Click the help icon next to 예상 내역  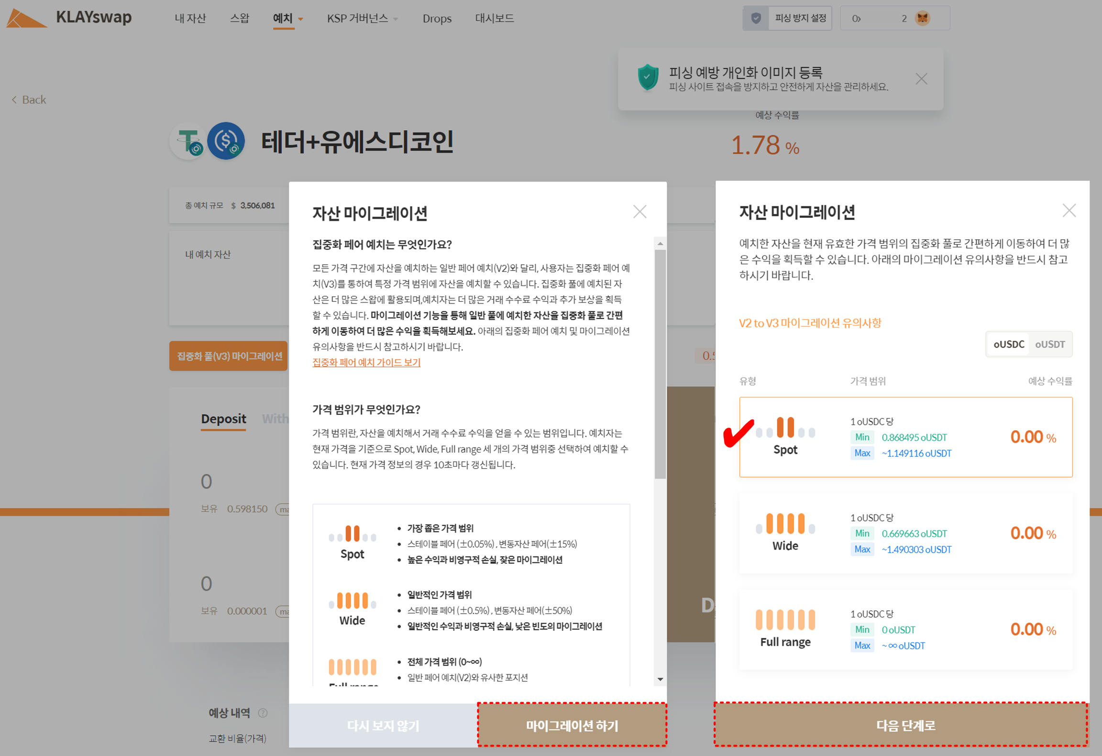click(263, 713)
